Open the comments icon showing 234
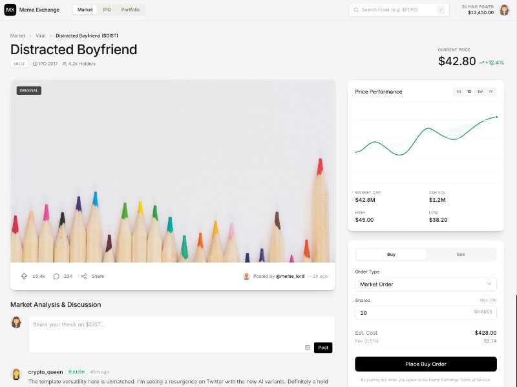 click(x=56, y=275)
